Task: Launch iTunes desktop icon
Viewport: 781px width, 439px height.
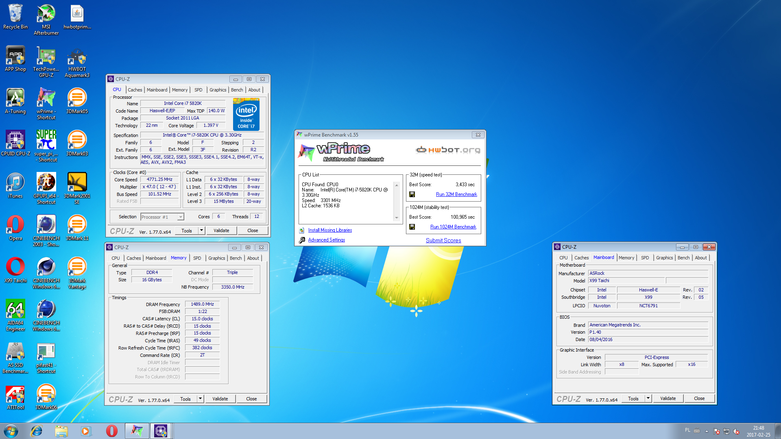Action: [x=15, y=186]
